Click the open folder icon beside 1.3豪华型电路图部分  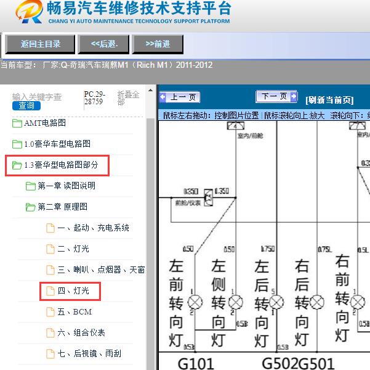tap(17, 165)
